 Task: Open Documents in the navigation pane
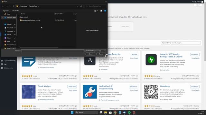(x=10, y=28)
